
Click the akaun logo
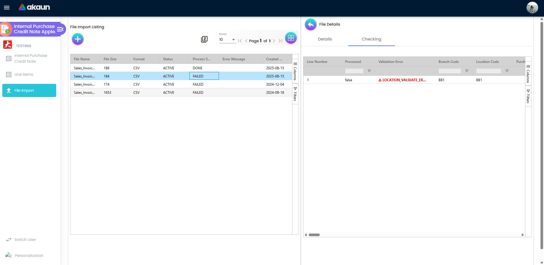click(x=34, y=7)
